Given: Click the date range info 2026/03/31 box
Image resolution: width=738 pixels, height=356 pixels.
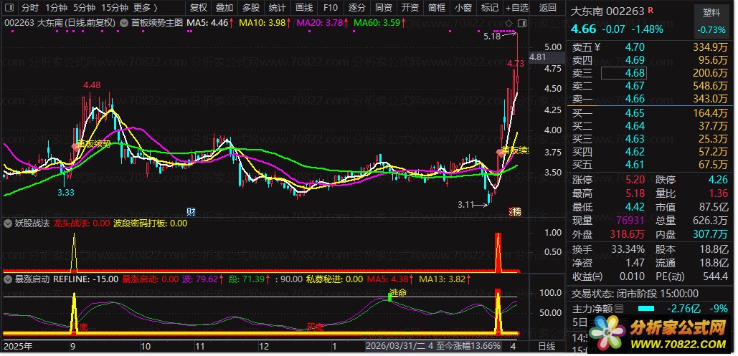Looking at the screenshot, I should 433,346.
